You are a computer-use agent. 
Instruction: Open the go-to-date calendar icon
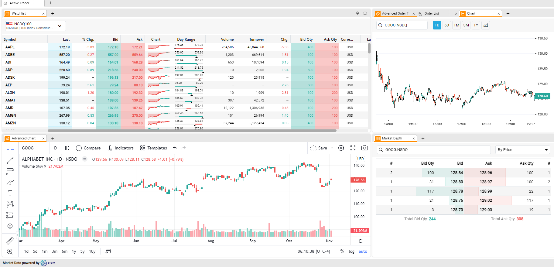point(108,251)
